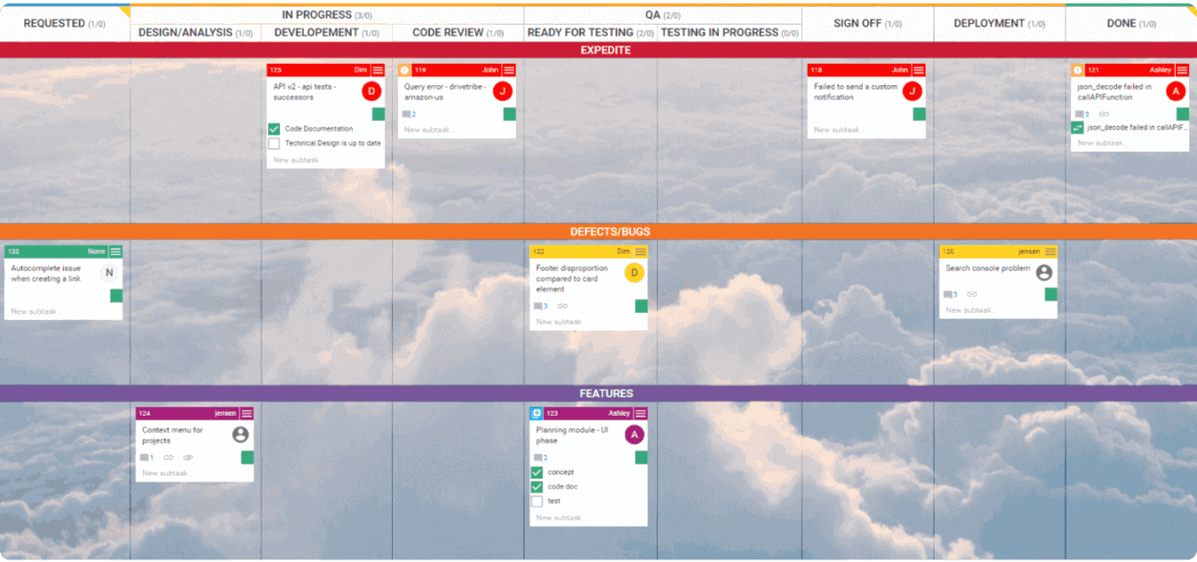Collapse the DEFECTS/BUGS swimlane
Image resolution: width=1197 pixels, height=562 pixels.
pos(598,231)
